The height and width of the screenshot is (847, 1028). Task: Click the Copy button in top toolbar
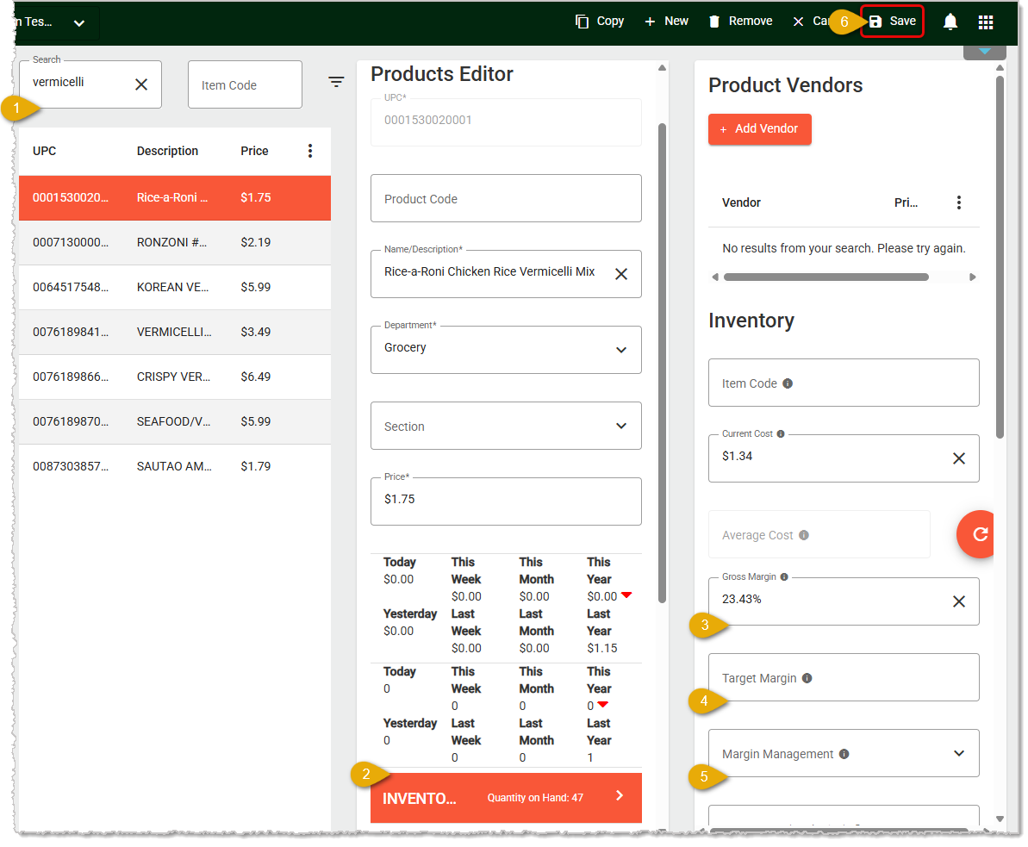(599, 22)
